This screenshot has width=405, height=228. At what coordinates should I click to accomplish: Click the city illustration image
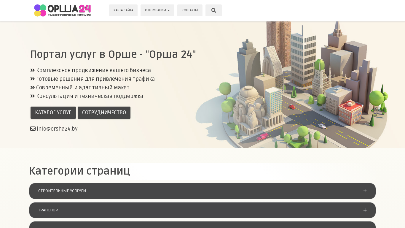292,85
